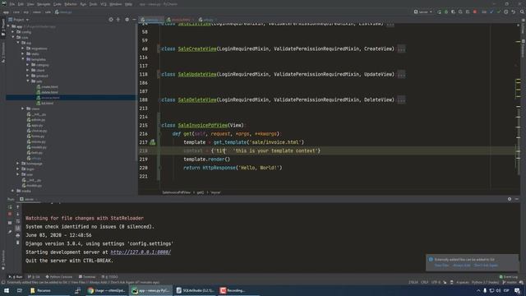Expand the migrations folder

(22, 49)
